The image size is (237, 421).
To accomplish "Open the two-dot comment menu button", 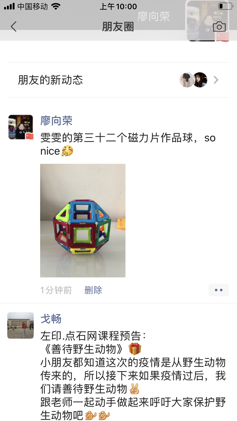I will click(x=219, y=290).
